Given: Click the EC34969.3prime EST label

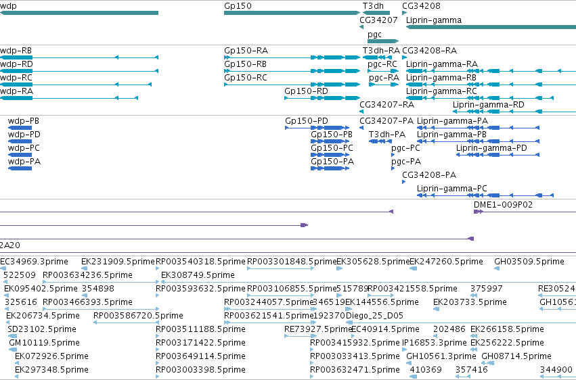Looking at the screenshot, I should (x=34, y=262).
